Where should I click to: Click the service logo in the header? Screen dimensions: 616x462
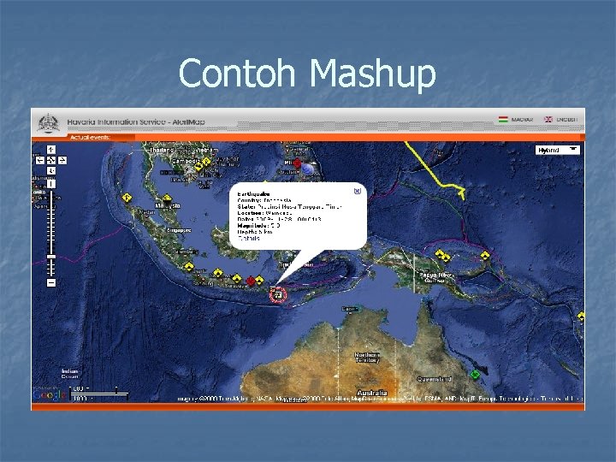click(x=48, y=123)
